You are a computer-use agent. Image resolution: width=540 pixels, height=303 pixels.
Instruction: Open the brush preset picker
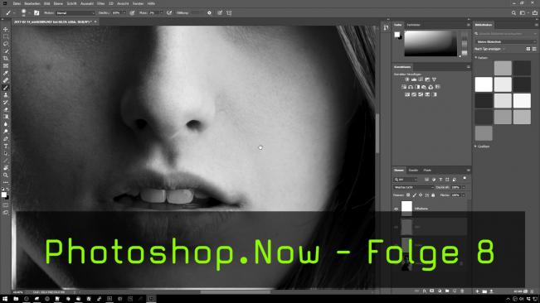23,13
